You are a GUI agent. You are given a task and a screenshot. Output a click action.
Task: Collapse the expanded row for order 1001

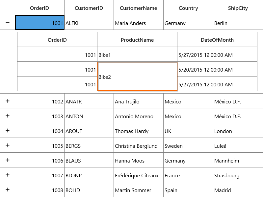[8, 22]
